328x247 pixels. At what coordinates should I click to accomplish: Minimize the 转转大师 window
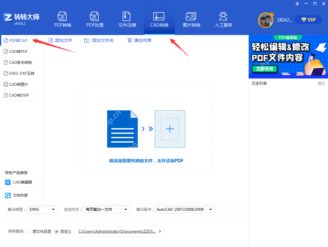point(306,4)
